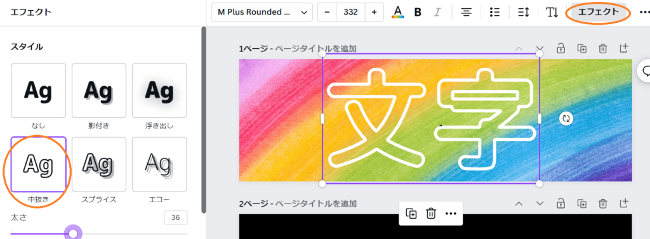Open the text color picker
Viewport: 650px width, 239px height.
pos(398,12)
